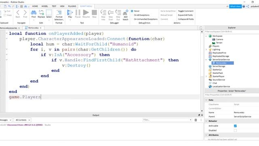
Task: Open the TEST ribbon tab
Action: (x=54, y=6)
